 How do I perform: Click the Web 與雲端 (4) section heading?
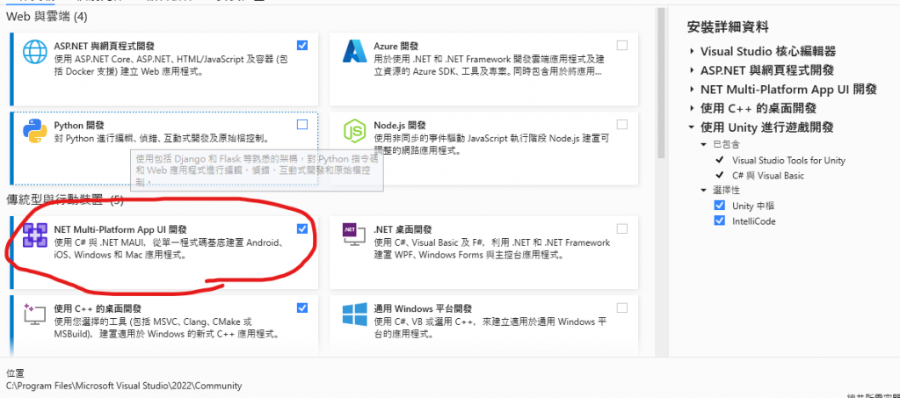[x=47, y=17]
